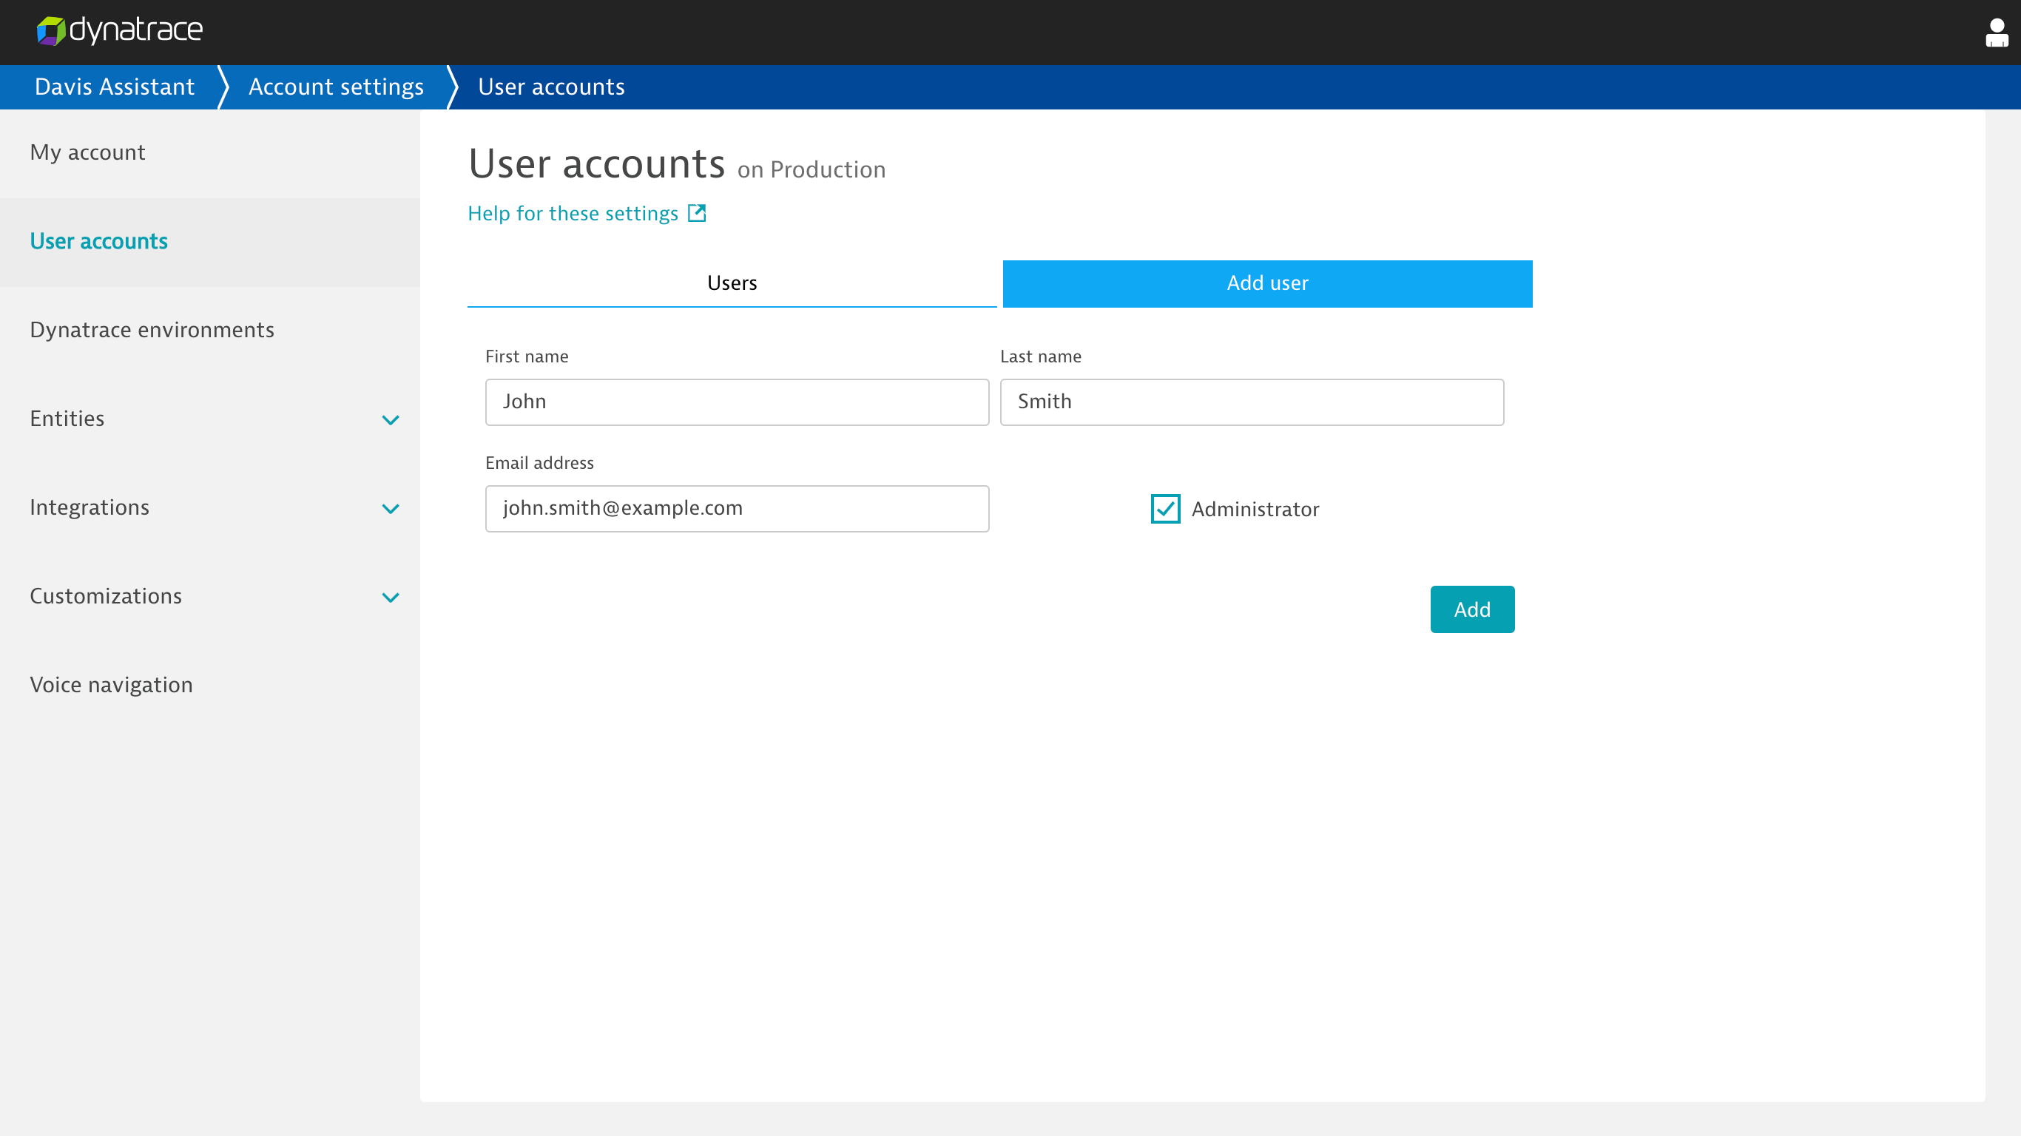Expand Entities dropdown in sidebar
The width and height of the screenshot is (2021, 1136).
[x=390, y=419]
